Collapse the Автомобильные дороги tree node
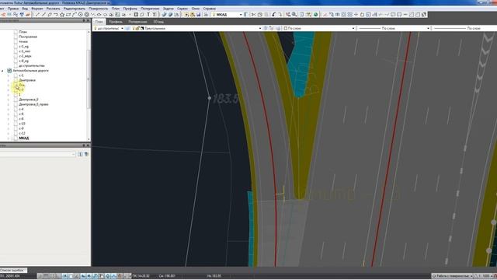The height and width of the screenshot is (280, 497). (3, 71)
